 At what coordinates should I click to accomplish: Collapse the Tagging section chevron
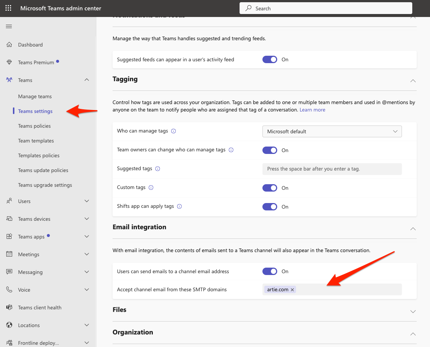pyautogui.click(x=413, y=80)
